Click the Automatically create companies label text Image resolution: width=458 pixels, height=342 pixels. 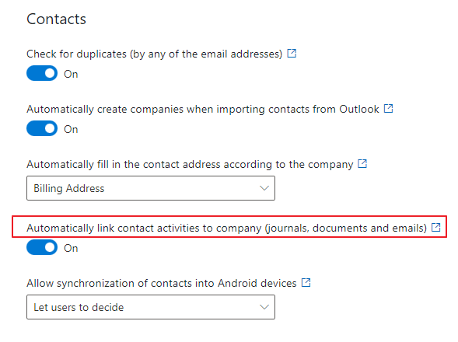tap(203, 110)
